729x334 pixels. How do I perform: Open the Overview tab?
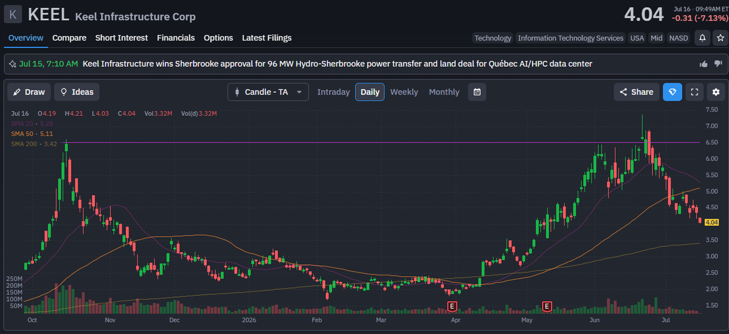coord(26,38)
